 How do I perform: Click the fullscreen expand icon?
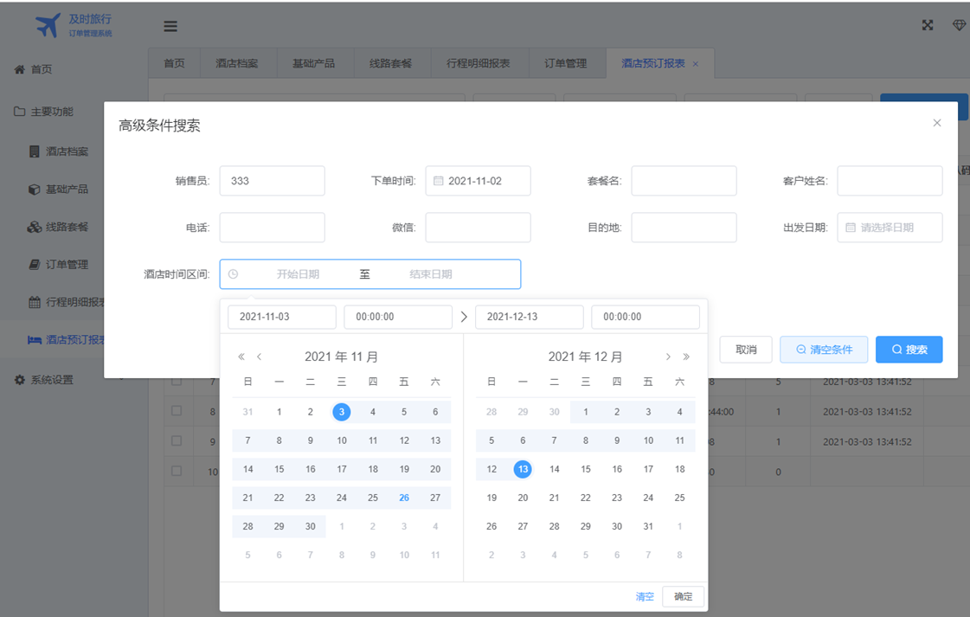pyautogui.click(x=928, y=25)
